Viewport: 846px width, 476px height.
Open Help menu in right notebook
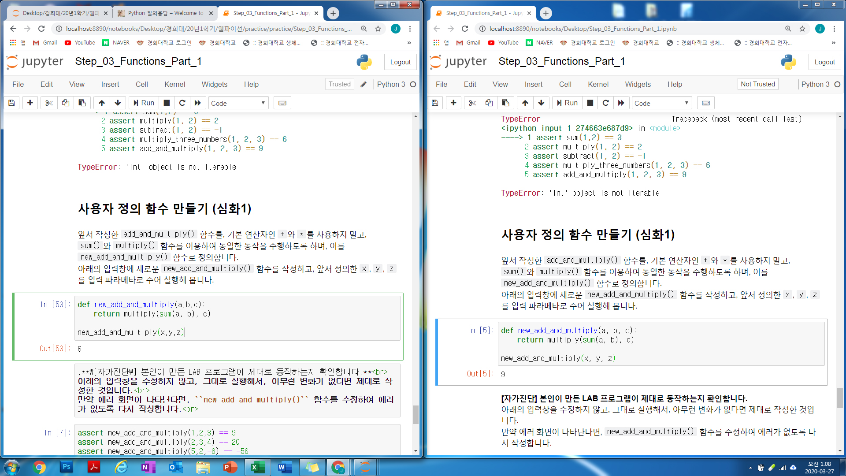675,84
